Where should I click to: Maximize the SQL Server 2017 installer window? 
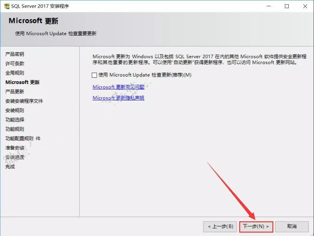pos(287,6)
